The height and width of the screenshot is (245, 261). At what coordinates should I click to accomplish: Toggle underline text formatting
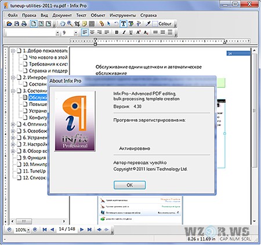click(131, 32)
